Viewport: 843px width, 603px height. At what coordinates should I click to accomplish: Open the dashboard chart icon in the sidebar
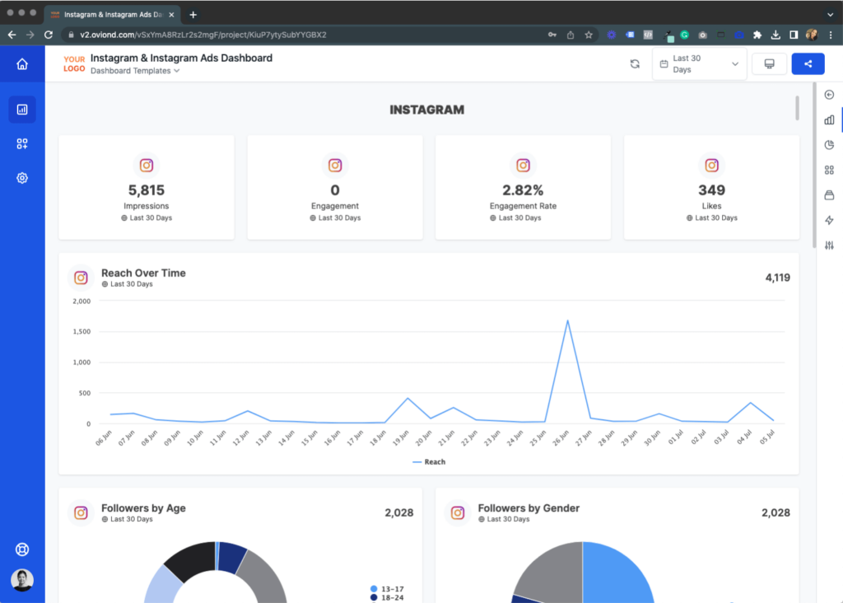22,110
